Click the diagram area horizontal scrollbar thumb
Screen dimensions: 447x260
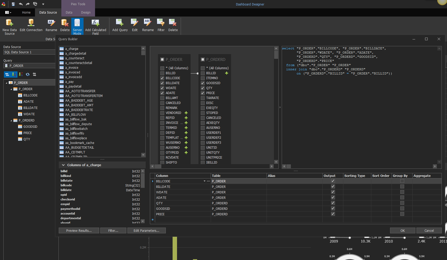coord(158,166)
